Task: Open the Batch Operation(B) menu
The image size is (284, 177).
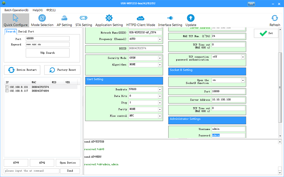Action: pos(16,10)
